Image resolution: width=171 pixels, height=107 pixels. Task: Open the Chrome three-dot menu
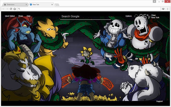pyautogui.click(x=168, y=9)
